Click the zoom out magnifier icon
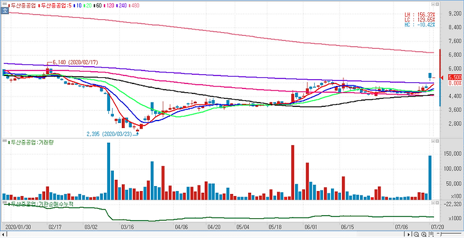Image resolution: width=464 pixels, height=238 pixels. coord(416,234)
